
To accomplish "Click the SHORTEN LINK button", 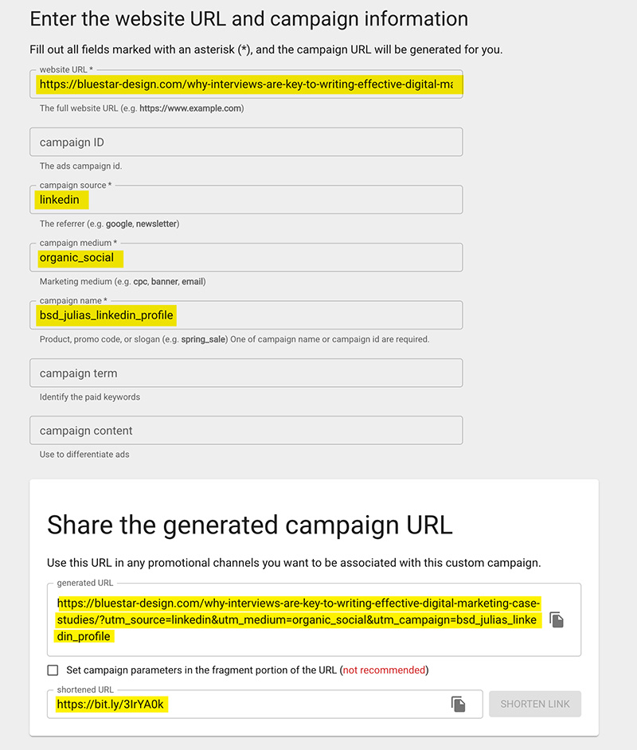I will [x=534, y=704].
